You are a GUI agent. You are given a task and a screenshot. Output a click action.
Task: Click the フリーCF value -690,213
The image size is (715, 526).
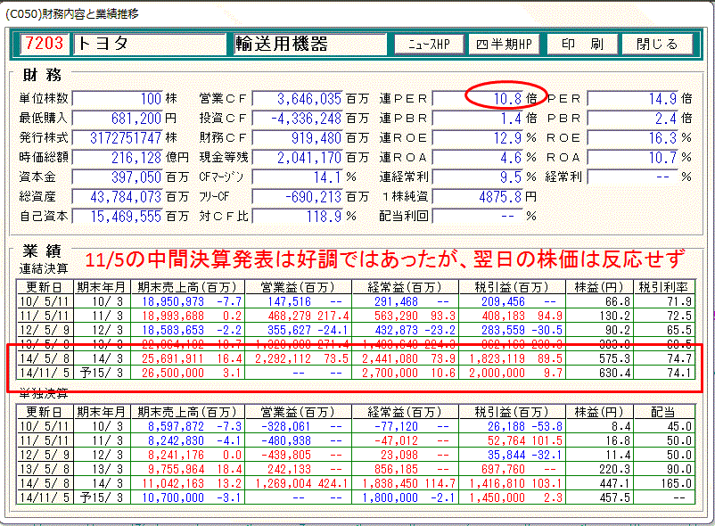pyautogui.click(x=297, y=196)
